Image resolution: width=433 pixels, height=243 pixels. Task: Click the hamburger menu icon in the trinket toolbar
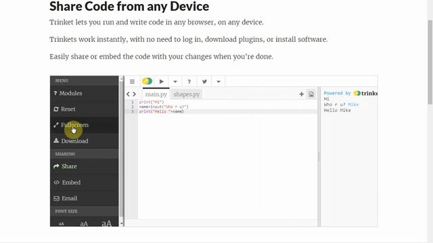(x=133, y=82)
